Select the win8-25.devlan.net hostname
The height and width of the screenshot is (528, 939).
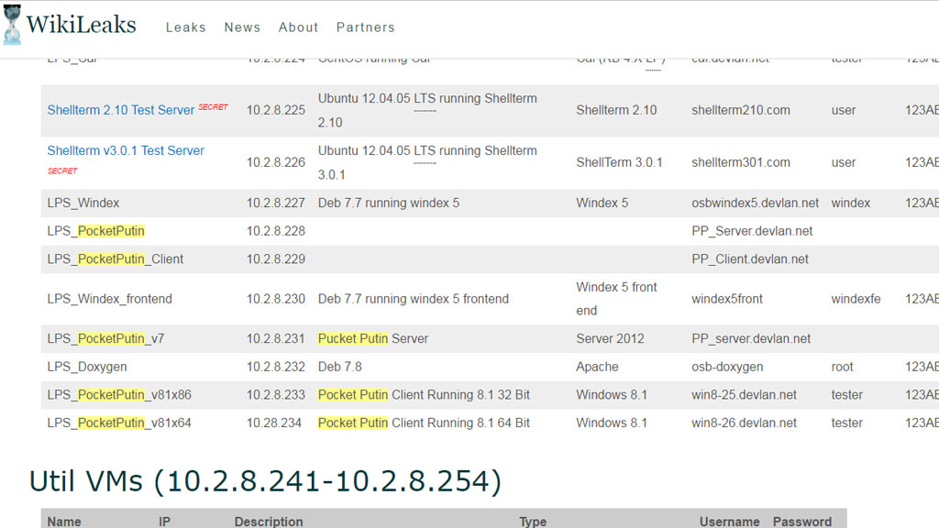pos(744,395)
